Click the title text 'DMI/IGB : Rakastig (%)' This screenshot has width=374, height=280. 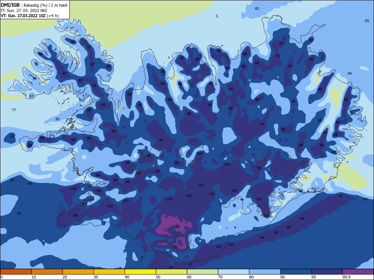click(x=24, y=5)
